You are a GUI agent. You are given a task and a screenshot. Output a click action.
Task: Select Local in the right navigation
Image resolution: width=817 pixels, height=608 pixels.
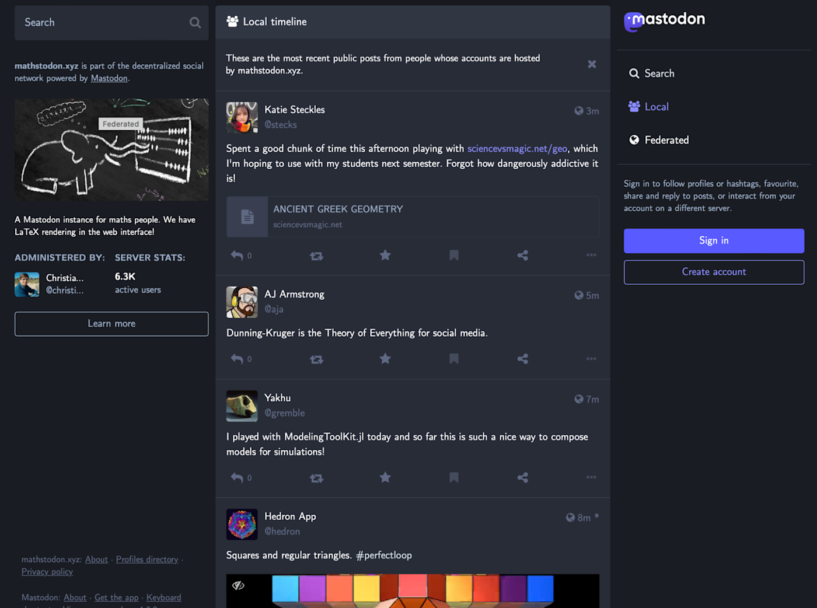pos(648,107)
